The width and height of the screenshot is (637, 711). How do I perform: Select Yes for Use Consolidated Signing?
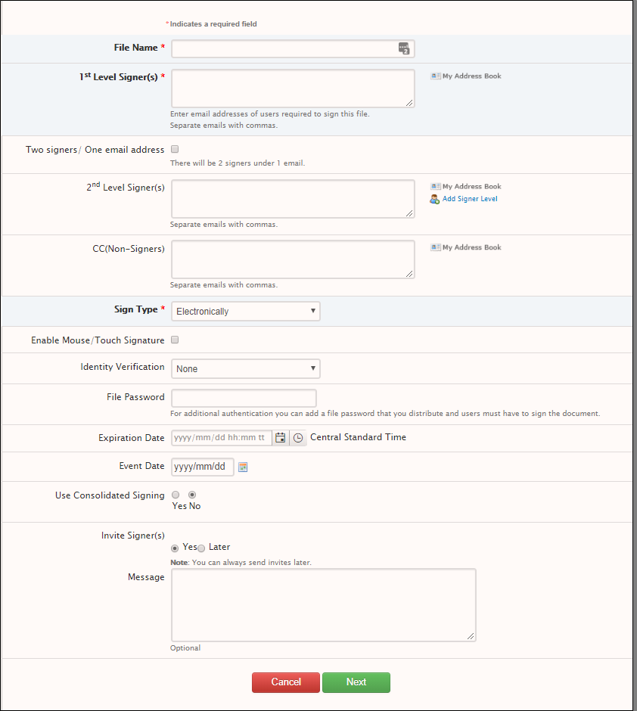[x=175, y=495]
